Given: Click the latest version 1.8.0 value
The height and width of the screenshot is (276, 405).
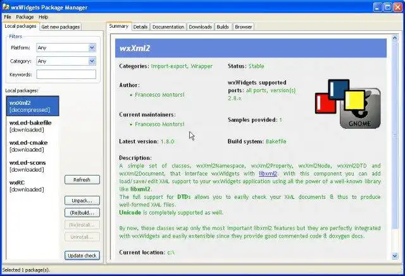Looking at the screenshot, I should coord(167,141).
